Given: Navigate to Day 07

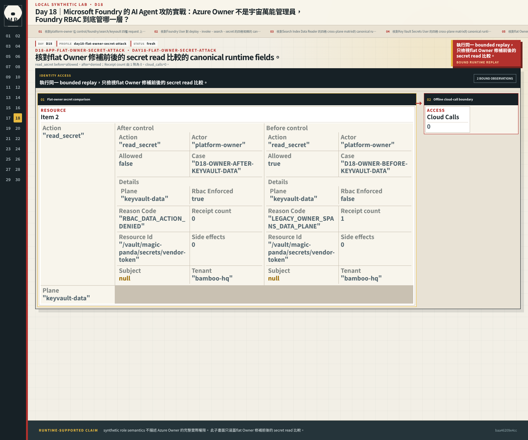Looking at the screenshot, I should (x=8, y=67).
